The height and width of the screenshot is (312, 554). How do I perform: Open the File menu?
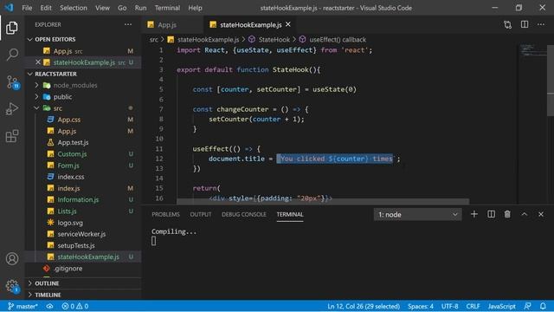pos(27,8)
